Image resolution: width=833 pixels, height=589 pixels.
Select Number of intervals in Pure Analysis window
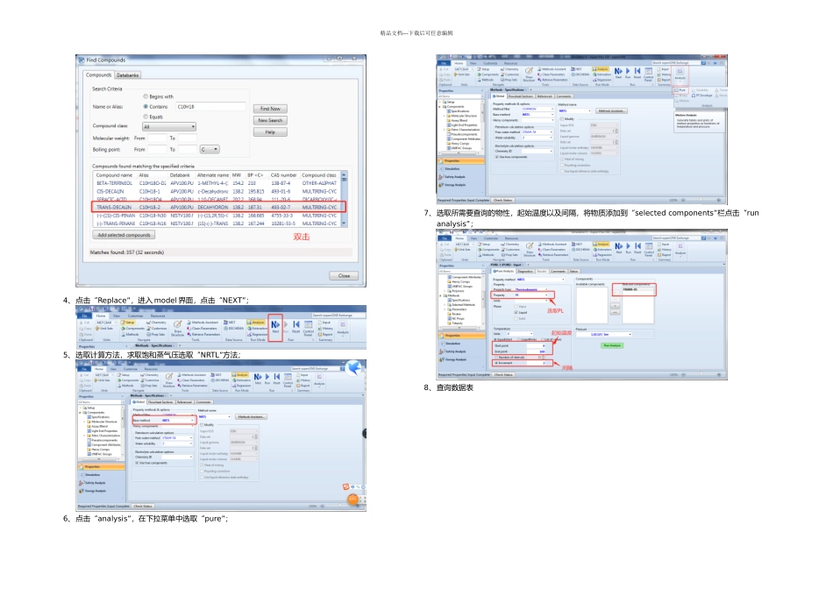[510, 358]
